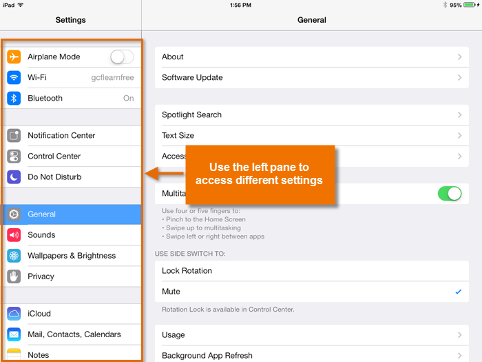Select Lock Rotation for side switch
Viewport: 482px width, 362px height.
[x=312, y=271]
